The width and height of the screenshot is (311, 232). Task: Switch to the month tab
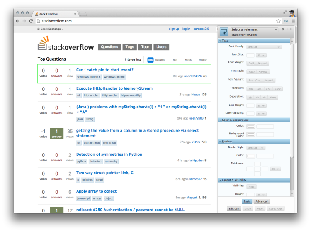[x=203, y=60]
